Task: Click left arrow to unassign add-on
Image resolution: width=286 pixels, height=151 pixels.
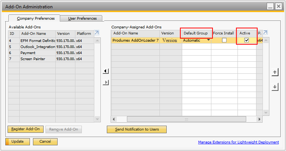Action: 106,71
